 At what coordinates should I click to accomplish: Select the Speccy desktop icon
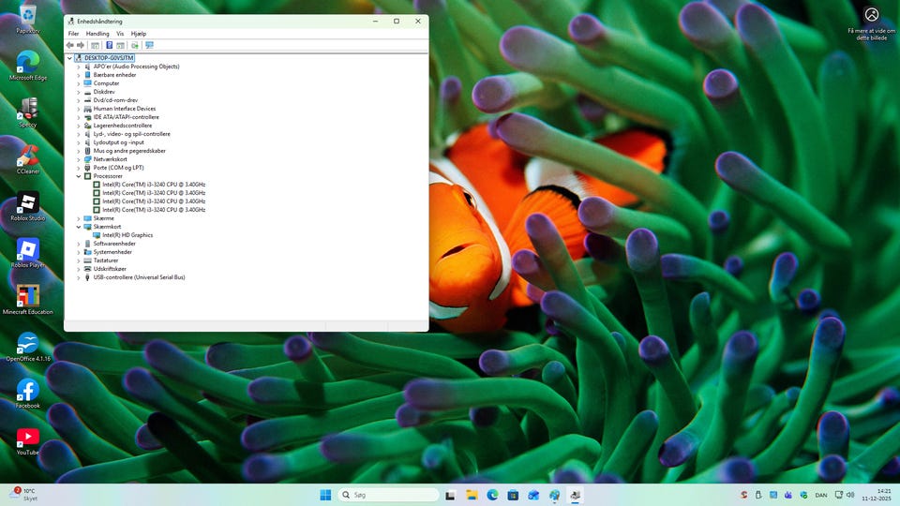coord(27,112)
